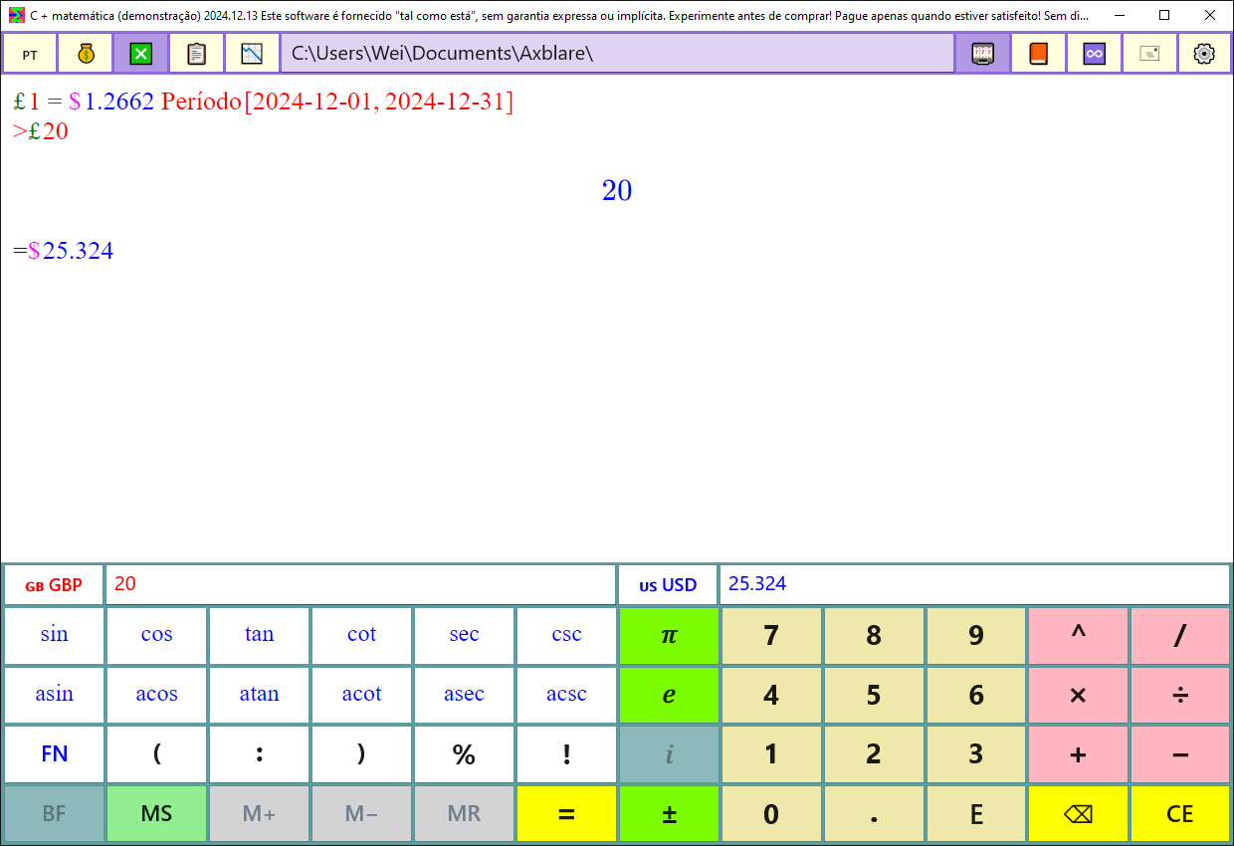Click the M+ memory key
1234x846 pixels.
click(x=260, y=814)
